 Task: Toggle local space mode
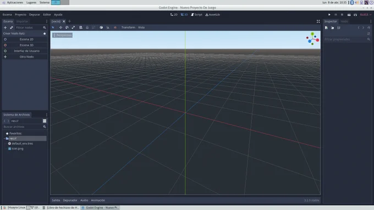click(x=101, y=27)
